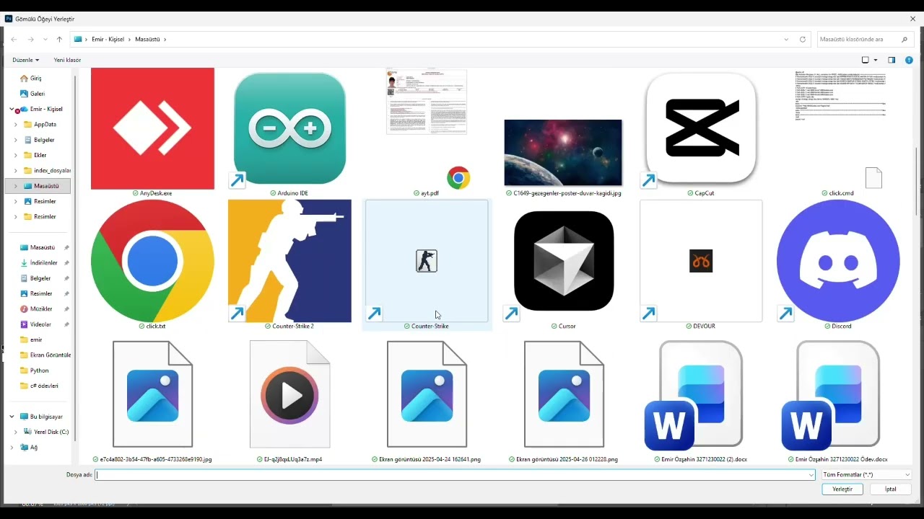Open pinned Müzikler folder
Viewport: 924px width, 519px height.
point(41,309)
